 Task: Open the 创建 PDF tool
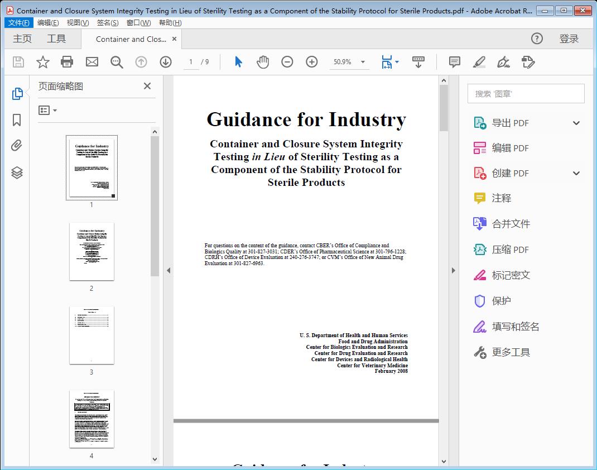click(501, 173)
